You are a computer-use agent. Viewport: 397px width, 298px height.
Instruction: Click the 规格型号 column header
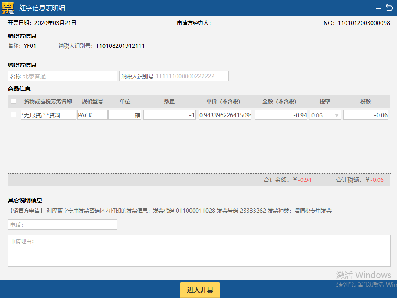pos(92,101)
